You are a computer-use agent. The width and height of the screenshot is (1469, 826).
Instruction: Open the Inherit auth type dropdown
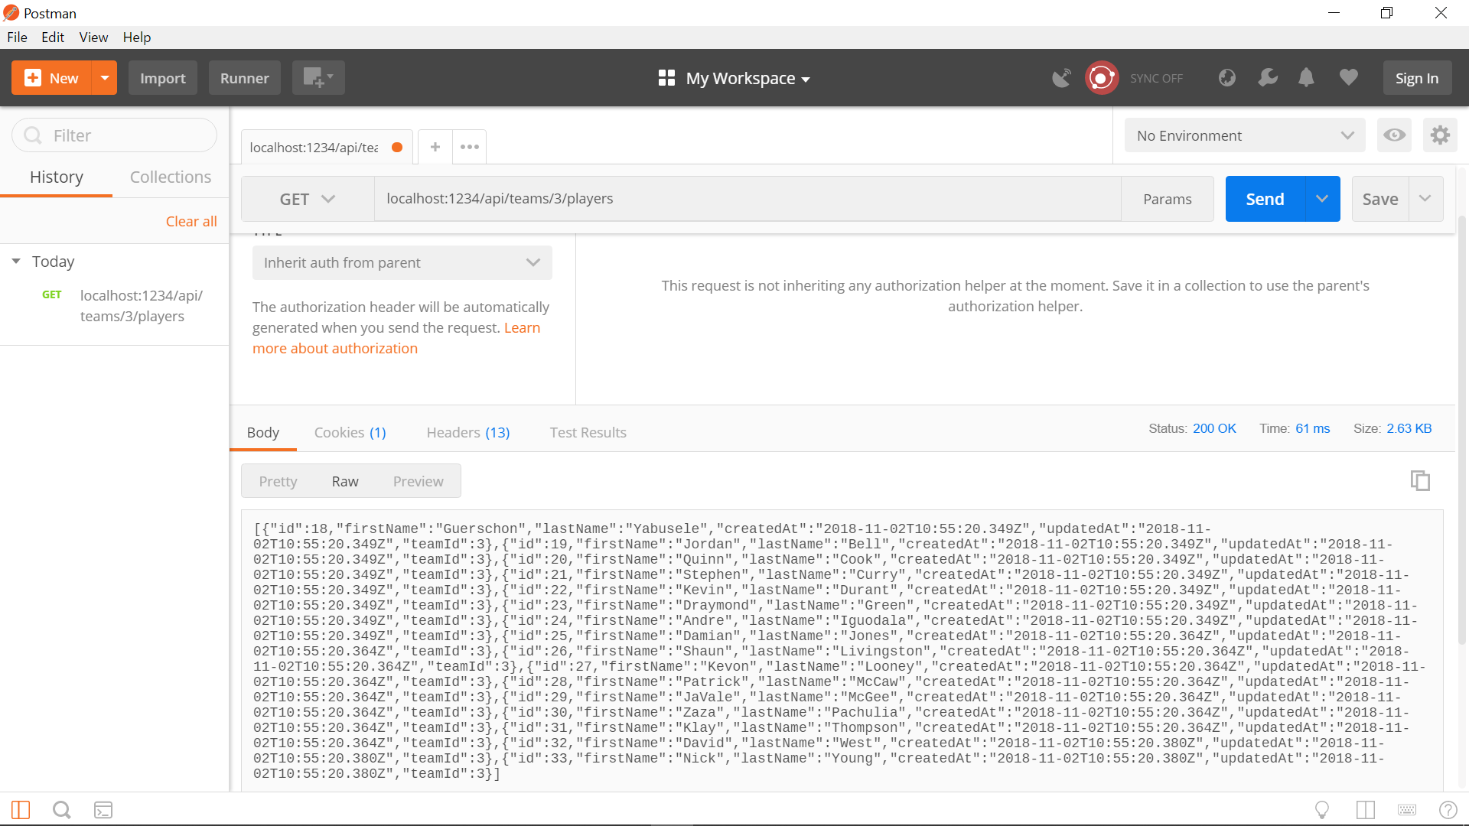(x=402, y=262)
